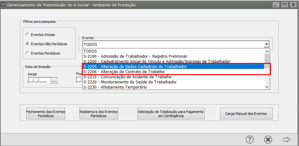299x146 pixels.
Task: Choose S-2205 Alteração de Dados Cadastrais option
Action: pyautogui.click(x=173, y=67)
